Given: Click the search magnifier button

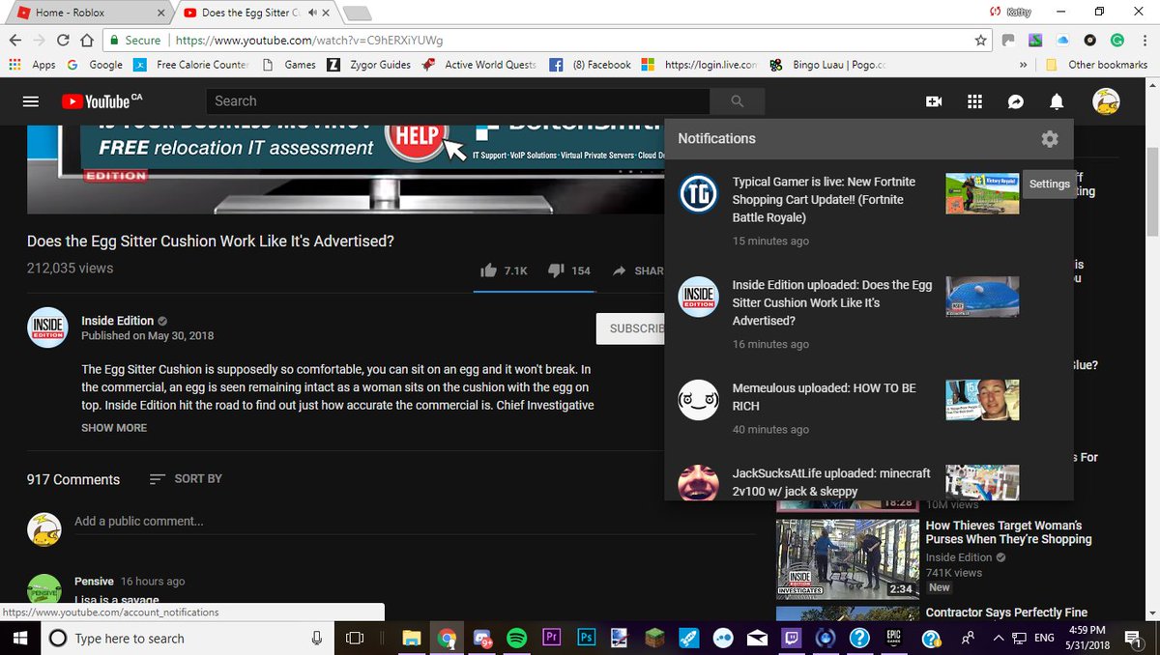Looking at the screenshot, I should tap(738, 101).
